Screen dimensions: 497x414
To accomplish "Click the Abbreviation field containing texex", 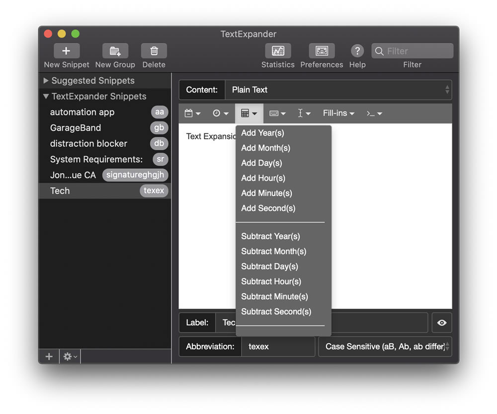I will pyautogui.click(x=278, y=346).
